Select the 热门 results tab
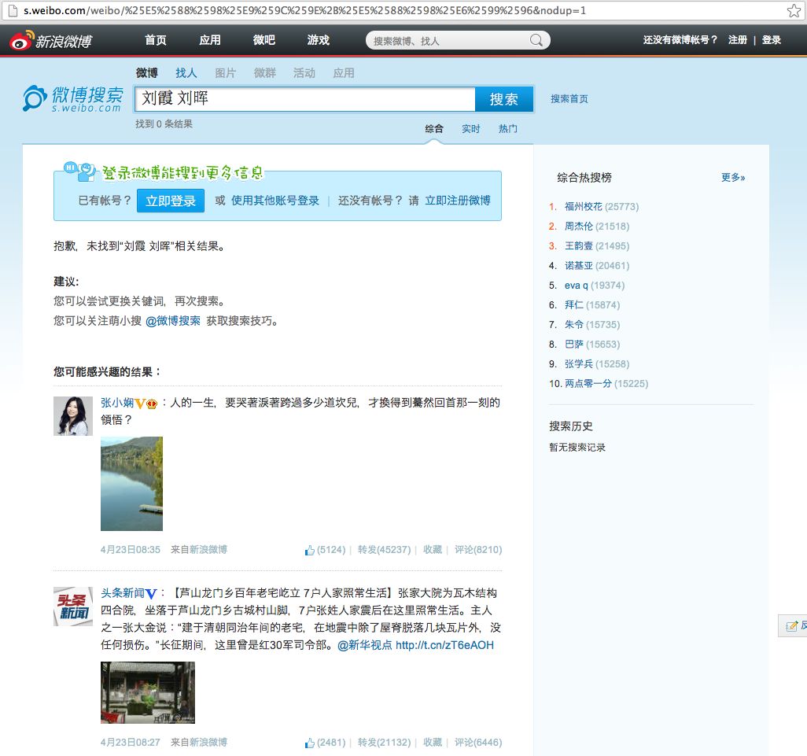Screen dimensions: 807x756 coord(507,129)
